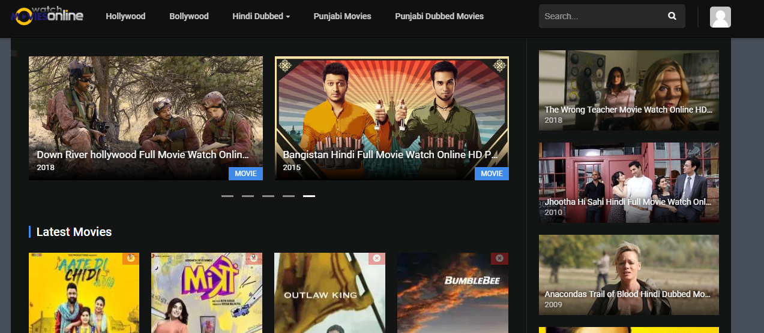Open the Bumblebee movie poster

point(453,293)
